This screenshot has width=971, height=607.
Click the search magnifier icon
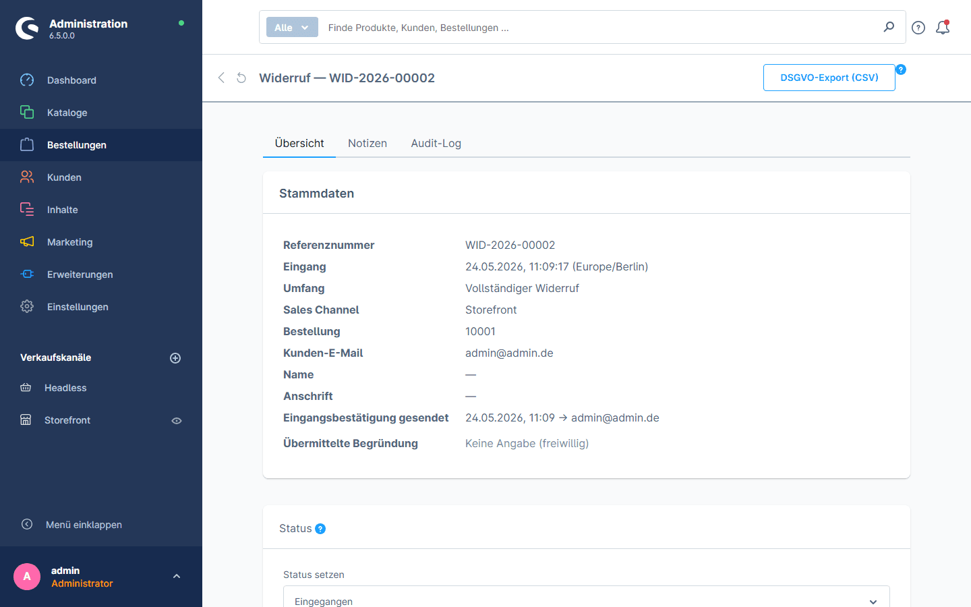pyautogui.click(x=889, y=27)
